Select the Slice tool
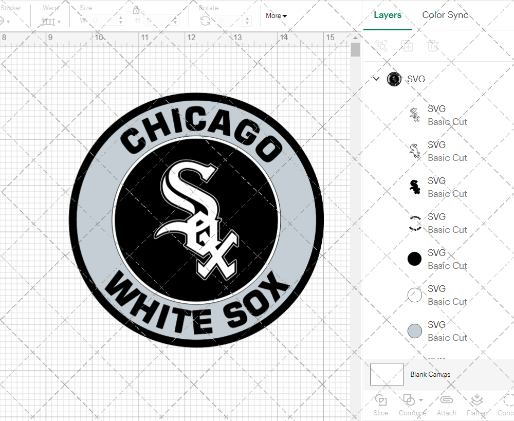This screenshot has height=421, width=514. (380, 405)
